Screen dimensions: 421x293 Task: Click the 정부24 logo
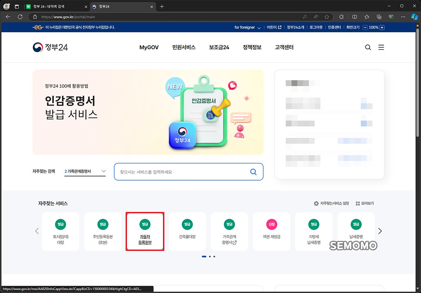(x=50, y=47)
